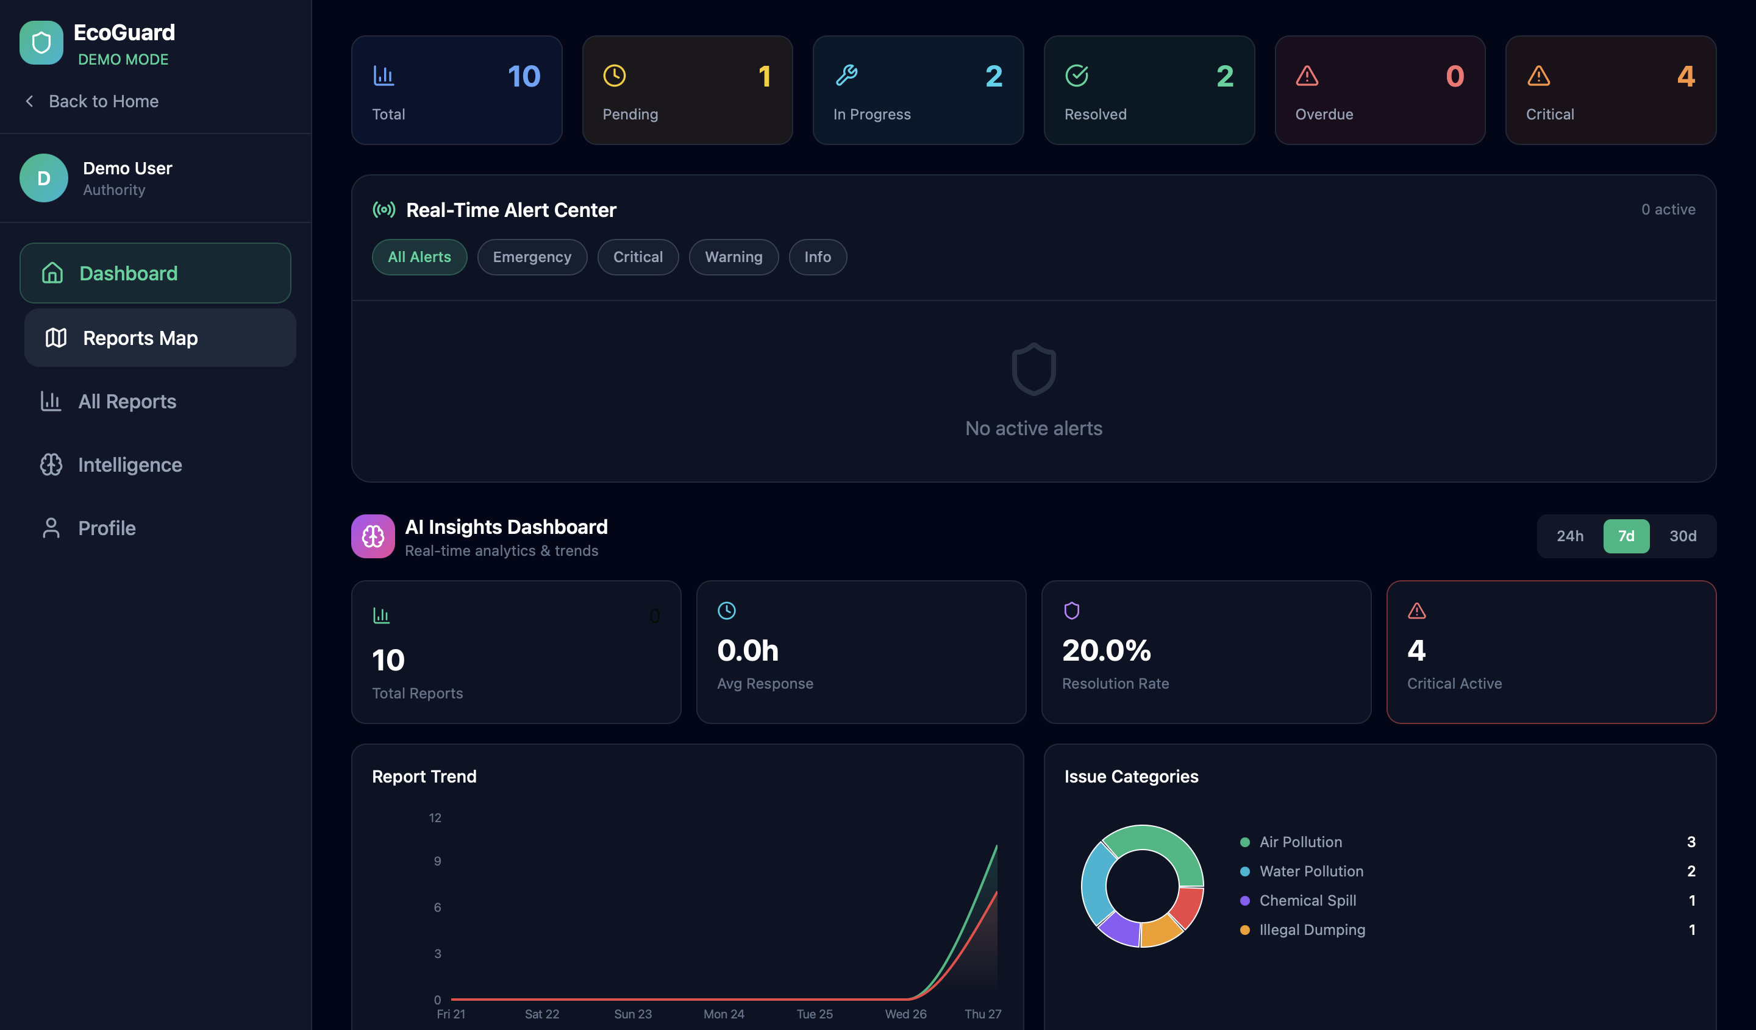Filter alerts by Emergency
This screenshot has height=1030, width=1756.
click(532, 257)
